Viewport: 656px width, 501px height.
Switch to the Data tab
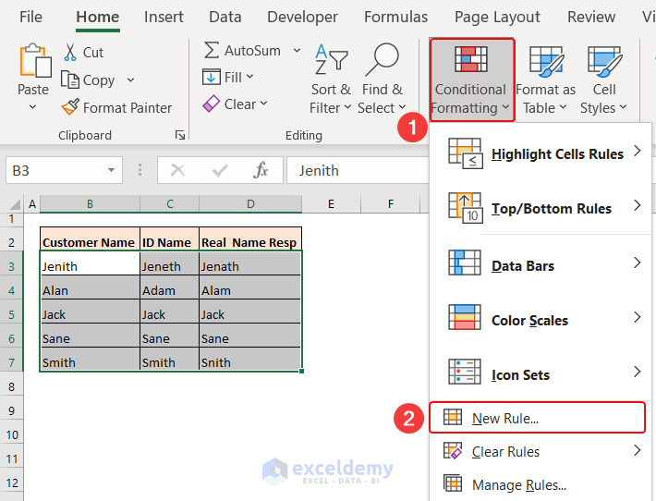tap(225, 17)
